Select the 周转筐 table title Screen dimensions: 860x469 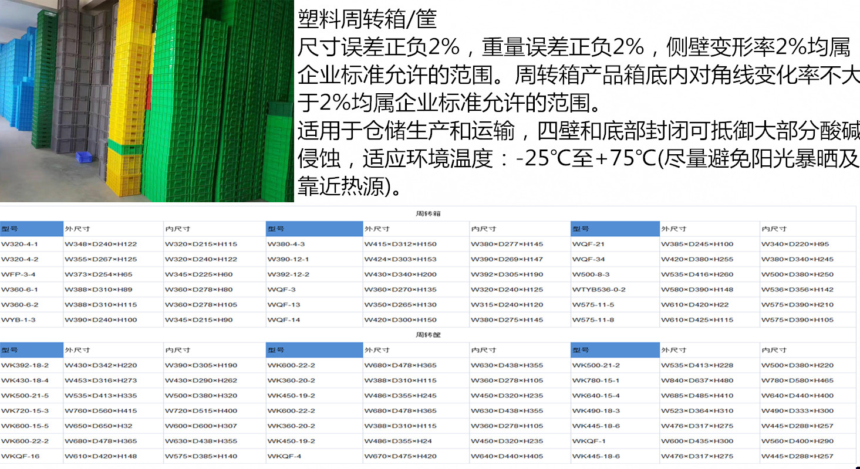pyautogui.click(x=428, y=335)
